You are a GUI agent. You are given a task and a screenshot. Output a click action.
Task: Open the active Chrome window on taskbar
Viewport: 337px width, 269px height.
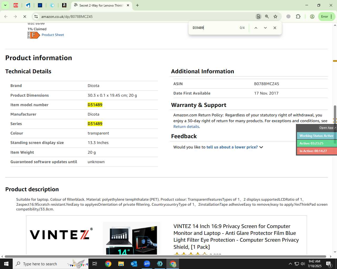173,264
